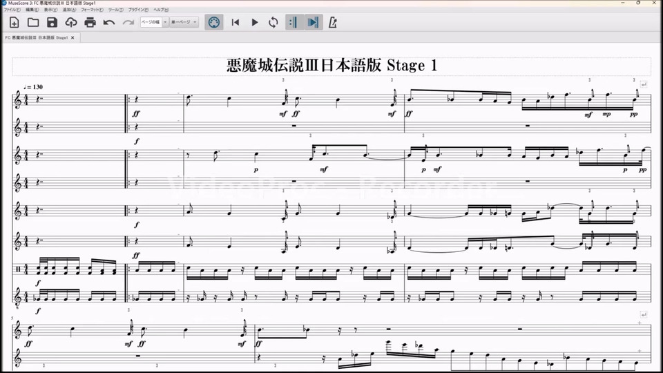
Task: Select the percussion clef on the drum staff
Action: coord(18,269)
